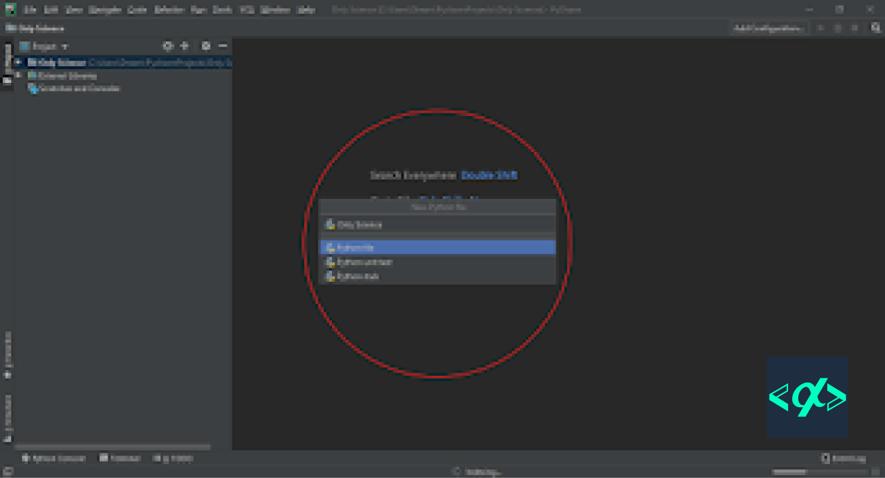Expand the Only Science project root
The width and height of the screenshot is (885, 478).
[x=20, y=62]
